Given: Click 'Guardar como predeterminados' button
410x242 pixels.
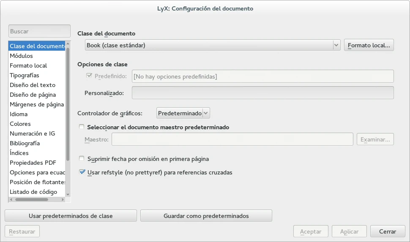Looking at the screenshot, I should [x=206, y=216].
